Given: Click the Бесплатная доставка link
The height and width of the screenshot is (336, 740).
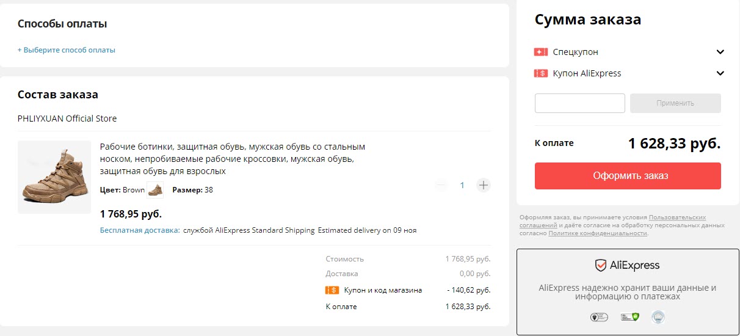Looking at the screenshot, I should pyautogui.click(x=139, y=230).
